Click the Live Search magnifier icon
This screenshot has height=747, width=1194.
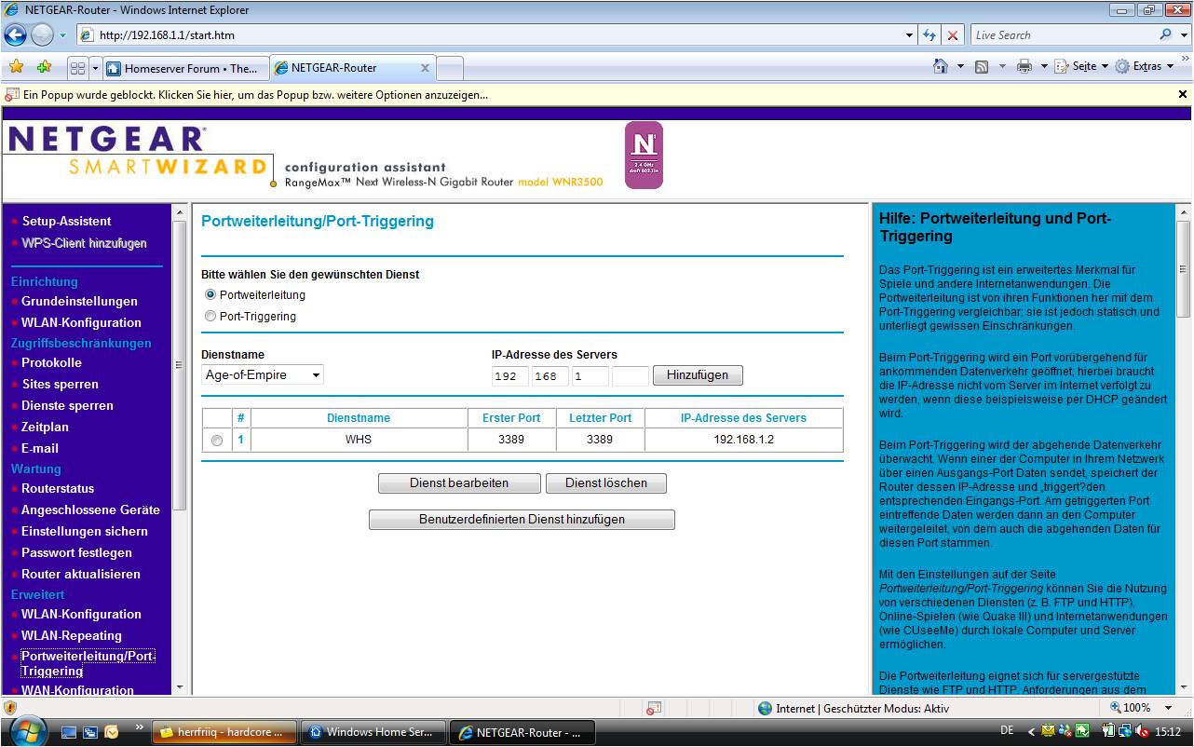coord(1166,34)
